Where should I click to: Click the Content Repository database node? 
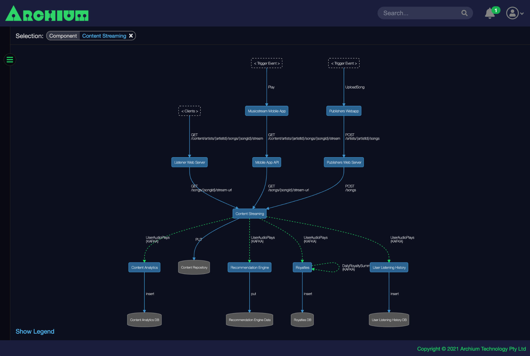point(194,267)
